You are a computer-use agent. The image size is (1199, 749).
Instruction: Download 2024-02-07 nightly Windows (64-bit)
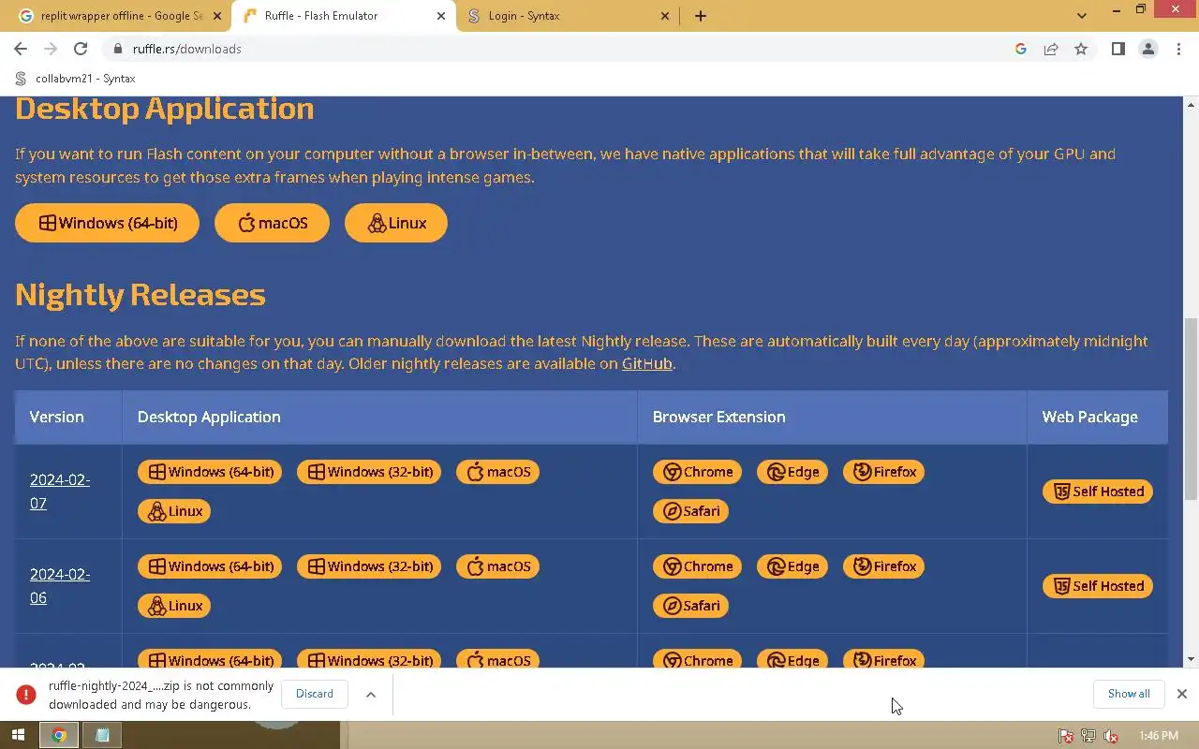210,472
